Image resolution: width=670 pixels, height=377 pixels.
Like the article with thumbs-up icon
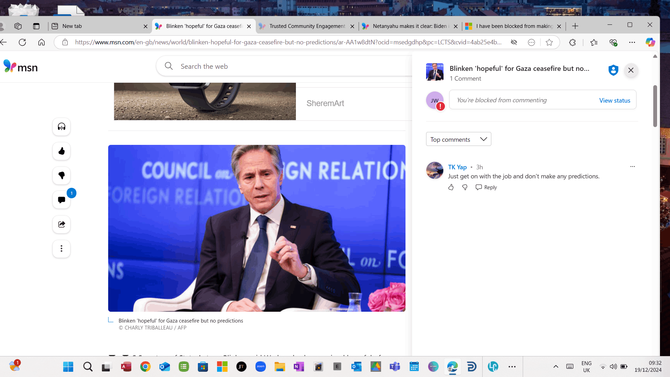click(61, 151)
